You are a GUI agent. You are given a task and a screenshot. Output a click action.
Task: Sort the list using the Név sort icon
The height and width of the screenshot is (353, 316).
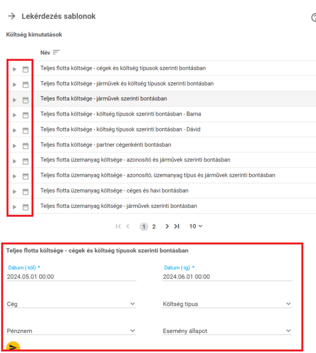[56, 52]
